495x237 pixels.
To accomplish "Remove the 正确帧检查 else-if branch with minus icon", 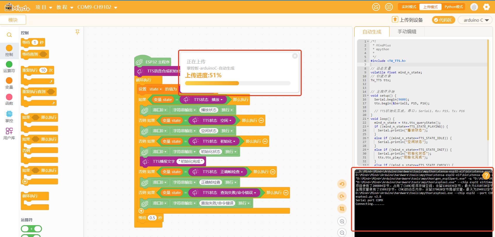I will 273,172.
